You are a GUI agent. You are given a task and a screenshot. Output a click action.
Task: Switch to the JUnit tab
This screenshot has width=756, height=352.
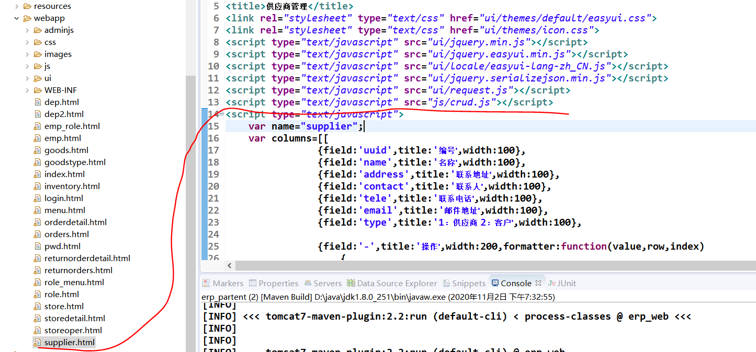(x=562, y=283)
